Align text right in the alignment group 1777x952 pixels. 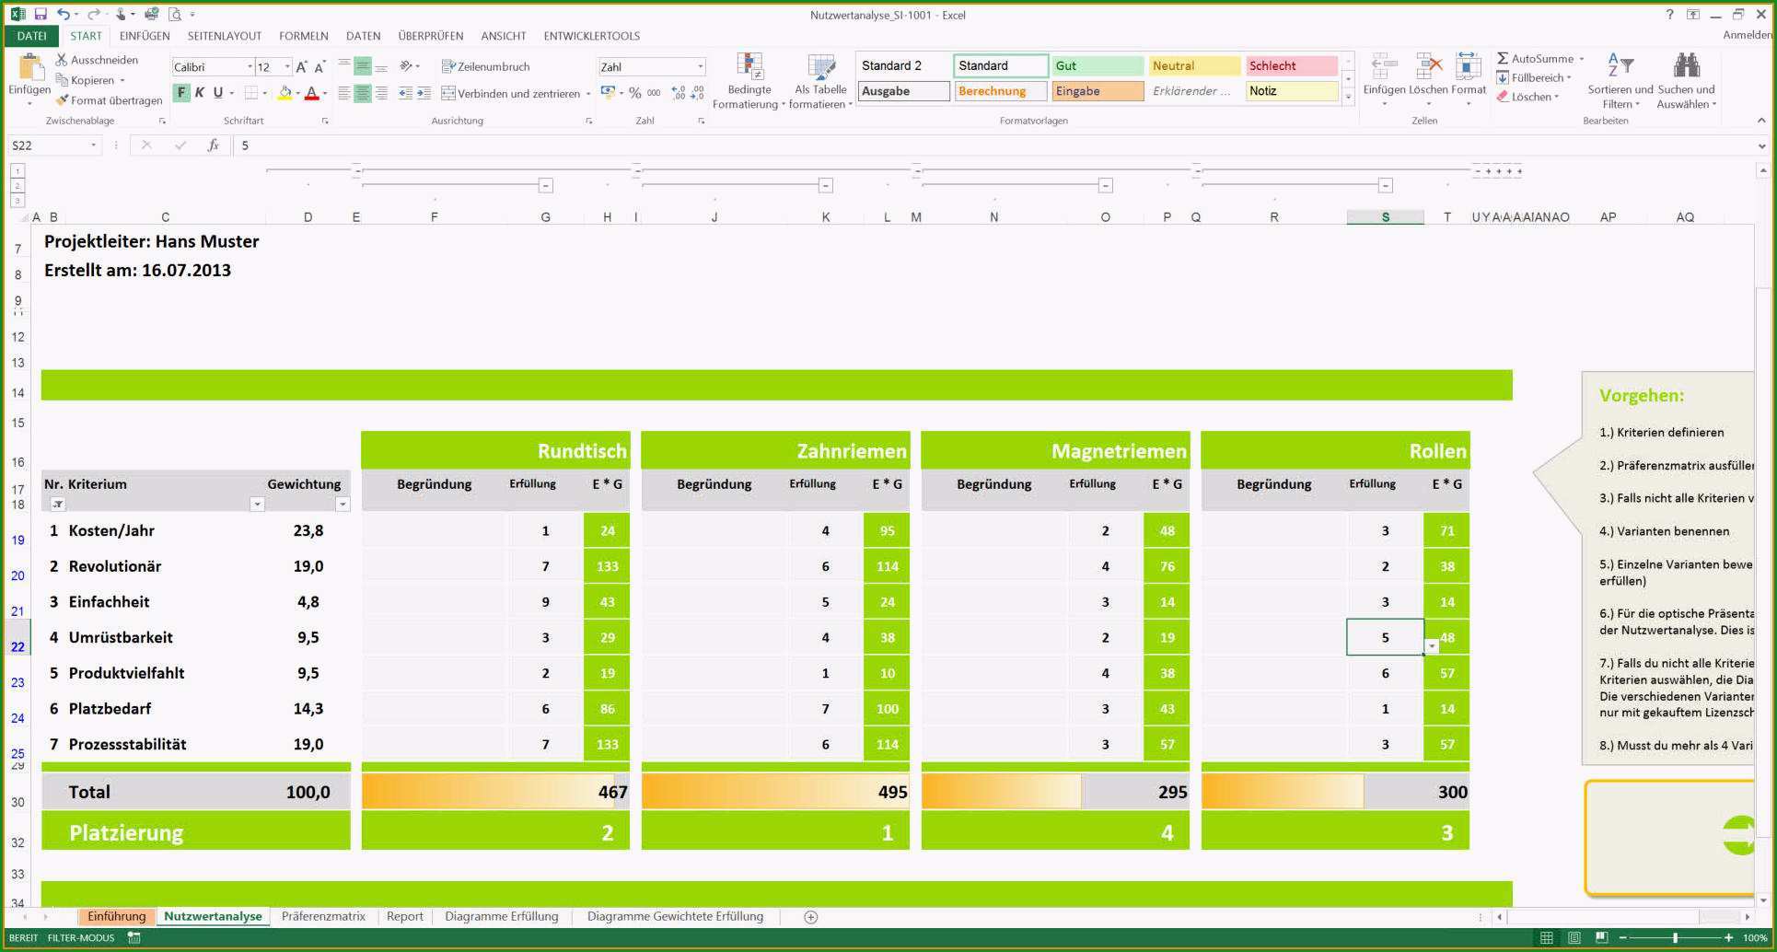coord(381,93)
